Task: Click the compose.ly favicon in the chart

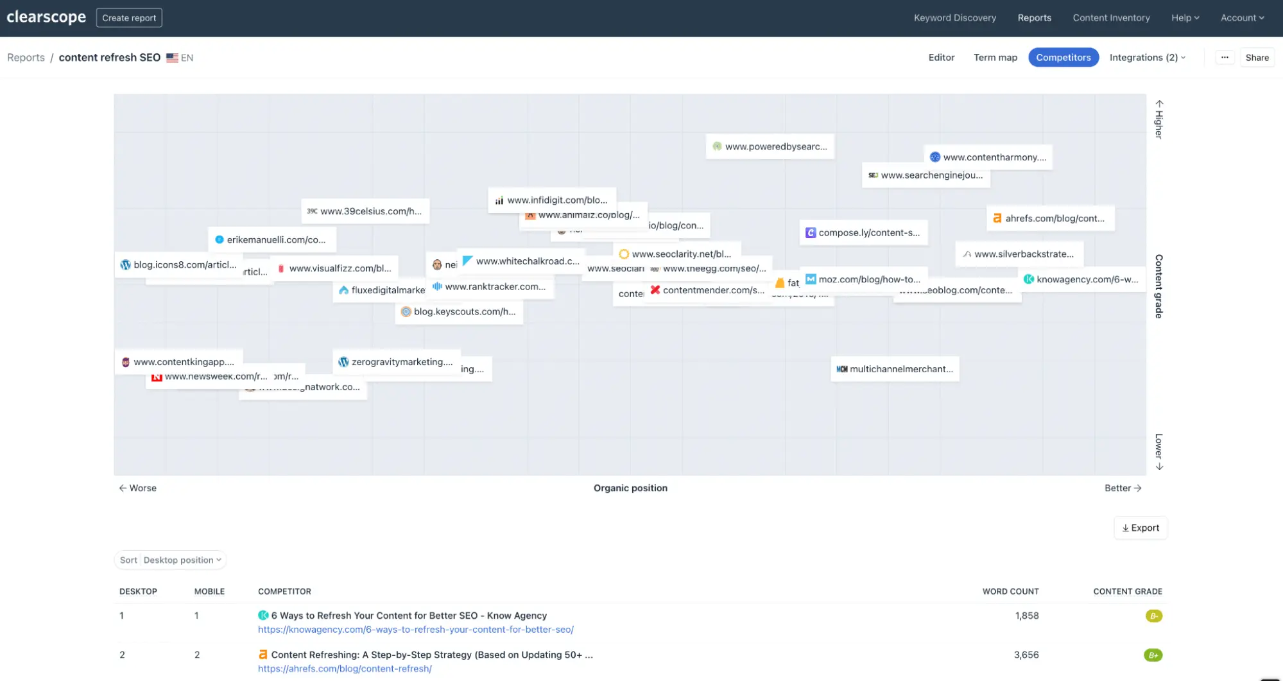Action: coord(811,232)
